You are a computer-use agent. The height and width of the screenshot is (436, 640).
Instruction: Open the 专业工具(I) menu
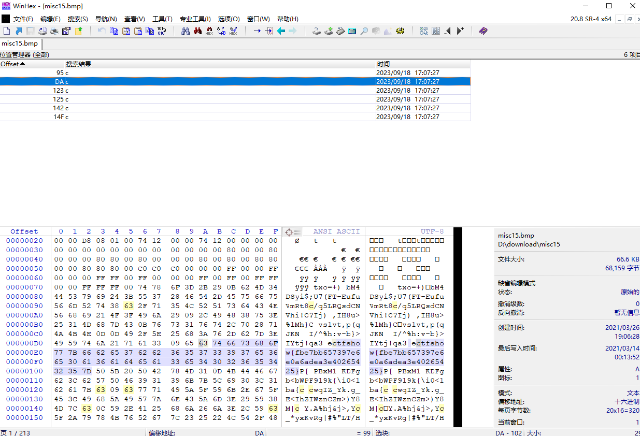[195, 19]
